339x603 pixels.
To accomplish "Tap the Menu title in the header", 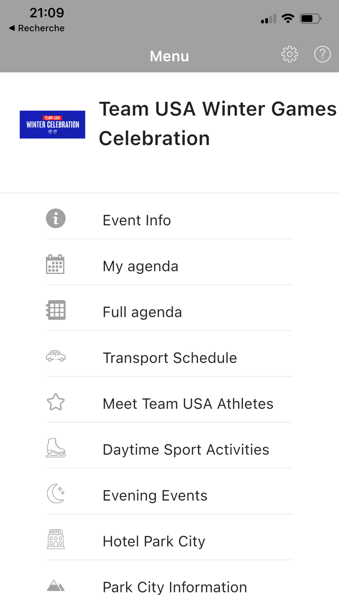I will [169, 56].
